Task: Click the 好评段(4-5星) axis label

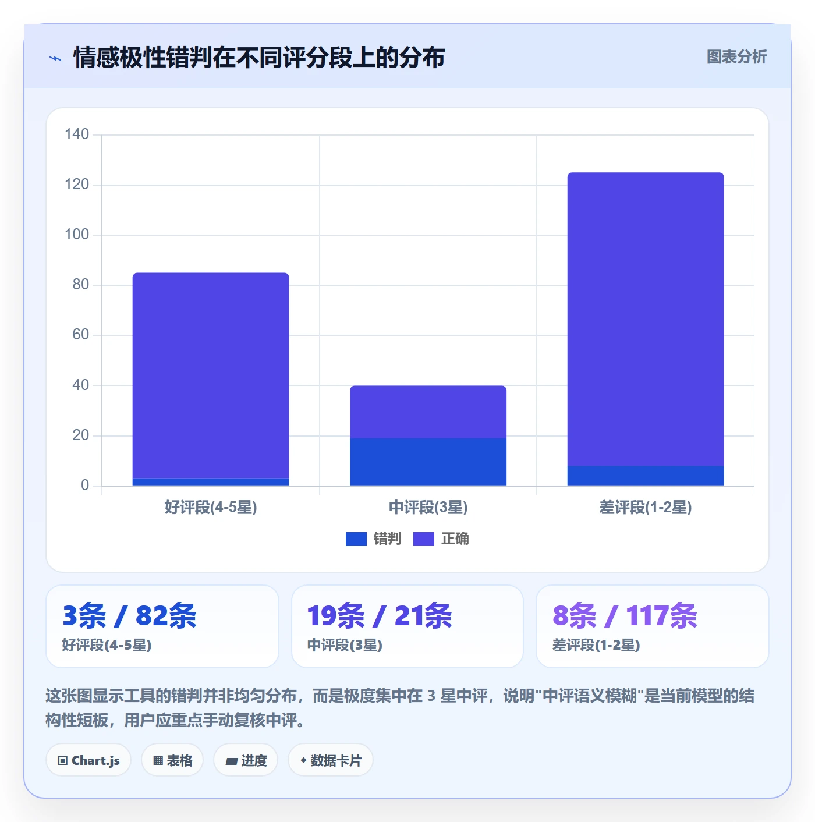Action: pos(211,508)
